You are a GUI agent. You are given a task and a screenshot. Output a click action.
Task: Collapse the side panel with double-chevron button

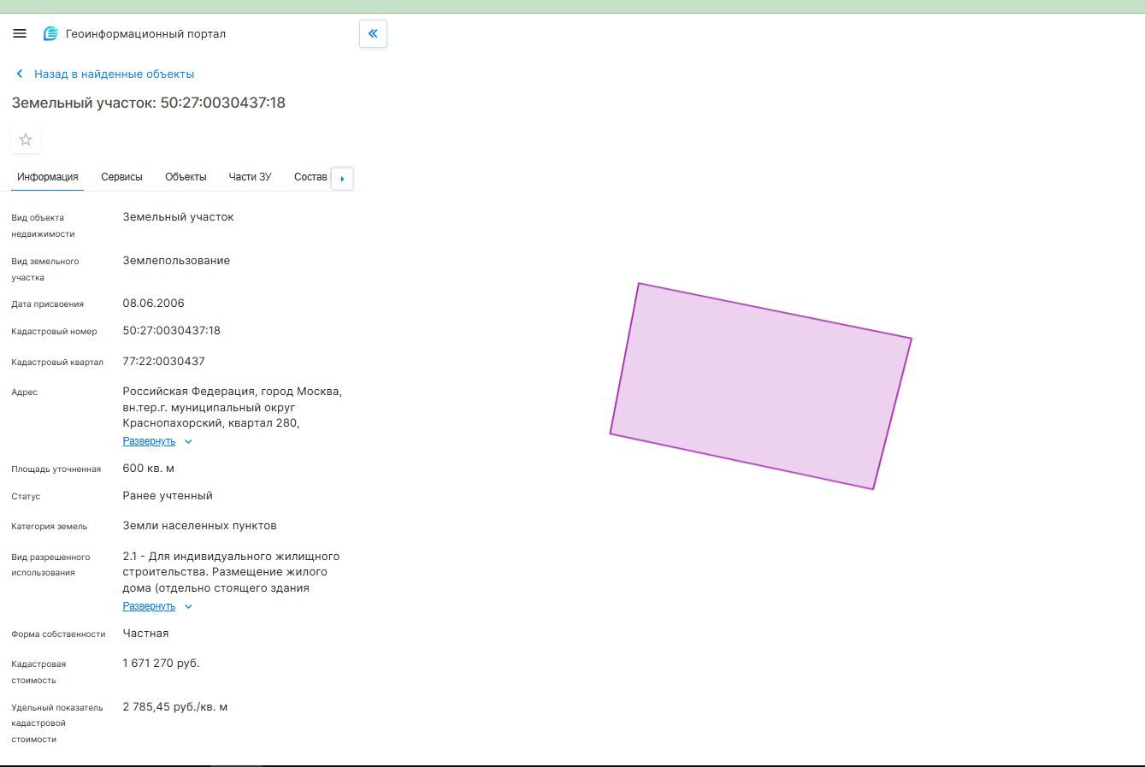(x=373, y=34)
